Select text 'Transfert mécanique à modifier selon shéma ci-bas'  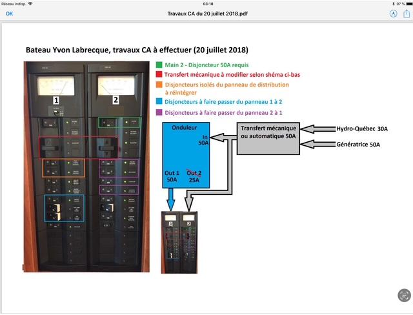[232, 75]
